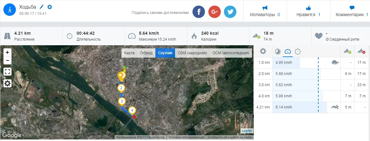Select the 1.0 km split row
This screenshot has height=141, width=370.
click(x=312, y=63)
